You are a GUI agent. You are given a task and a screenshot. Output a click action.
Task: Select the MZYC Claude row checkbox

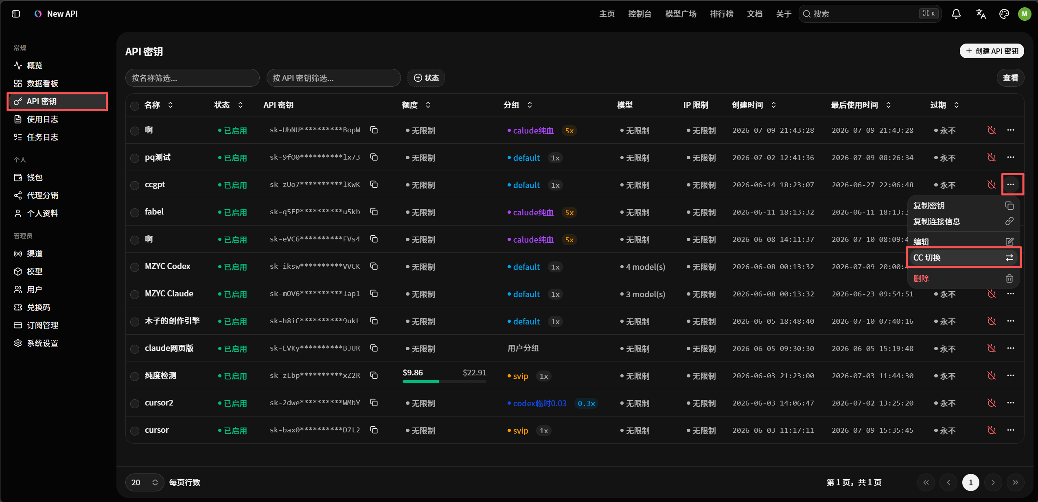pos(135,294)
